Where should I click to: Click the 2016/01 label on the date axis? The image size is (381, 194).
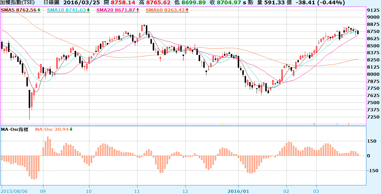pyautogui.click(x=239, y=191)
